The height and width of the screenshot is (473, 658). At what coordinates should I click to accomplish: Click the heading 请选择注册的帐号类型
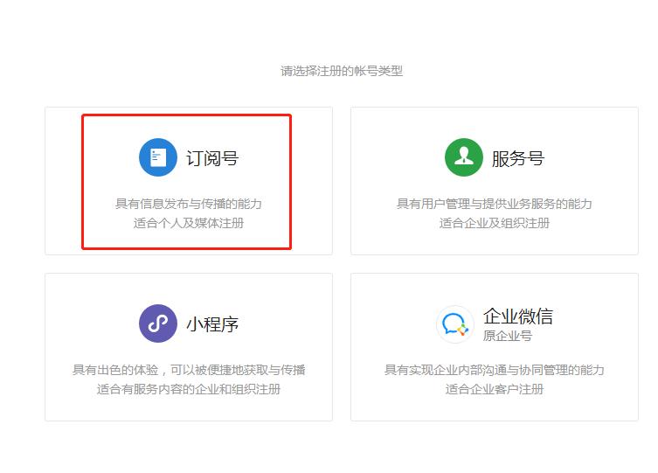point(342,71)
